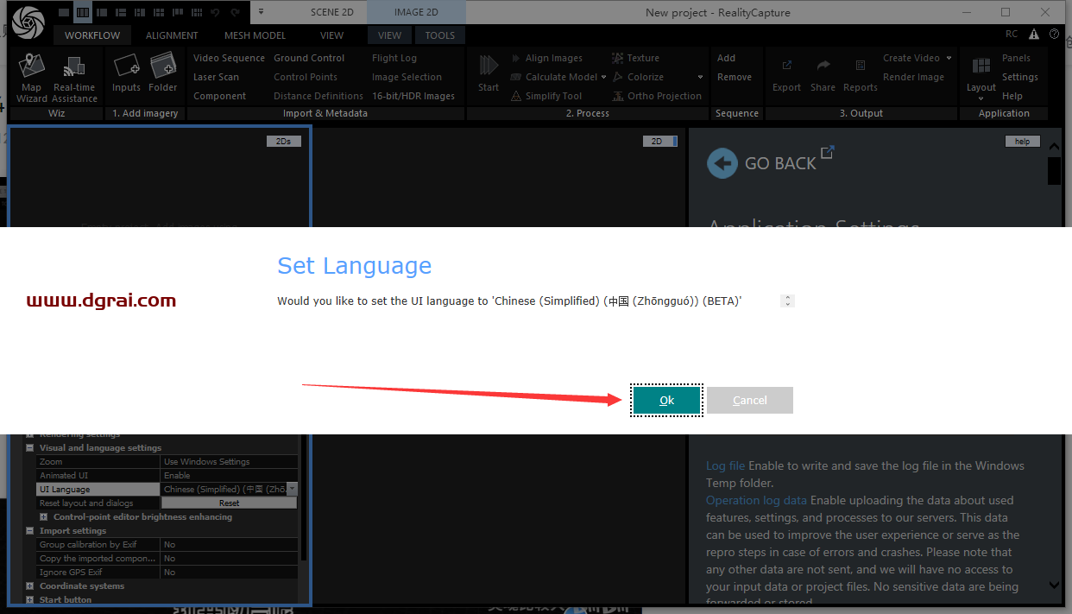Viewport: 1072px width, 614px height.
Task: Click the 2Ds view label
Action: click(x=283, y=142)
